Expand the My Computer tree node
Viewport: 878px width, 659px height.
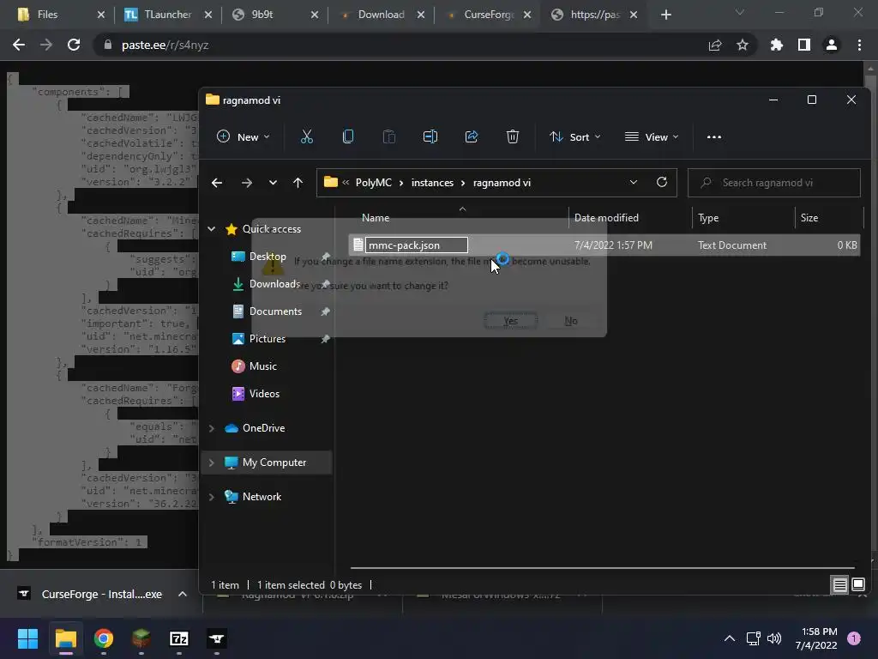pos(212,463)
